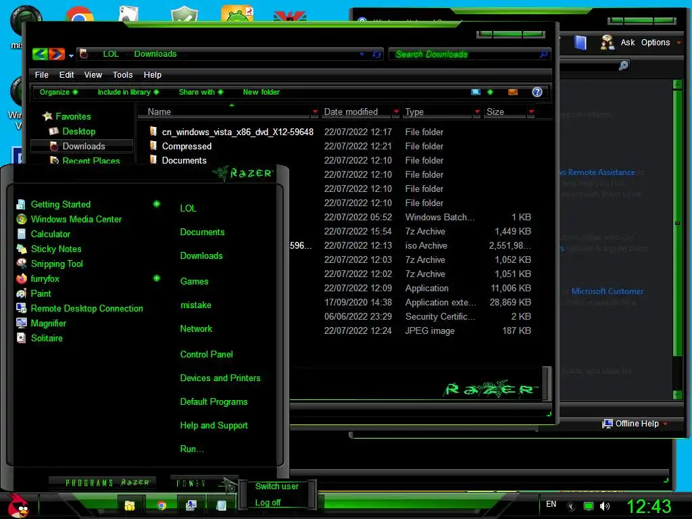Viewport: 692px width, 519px height.
Task: Open the Chrome taskbar icon
Action: click(162, 505)
